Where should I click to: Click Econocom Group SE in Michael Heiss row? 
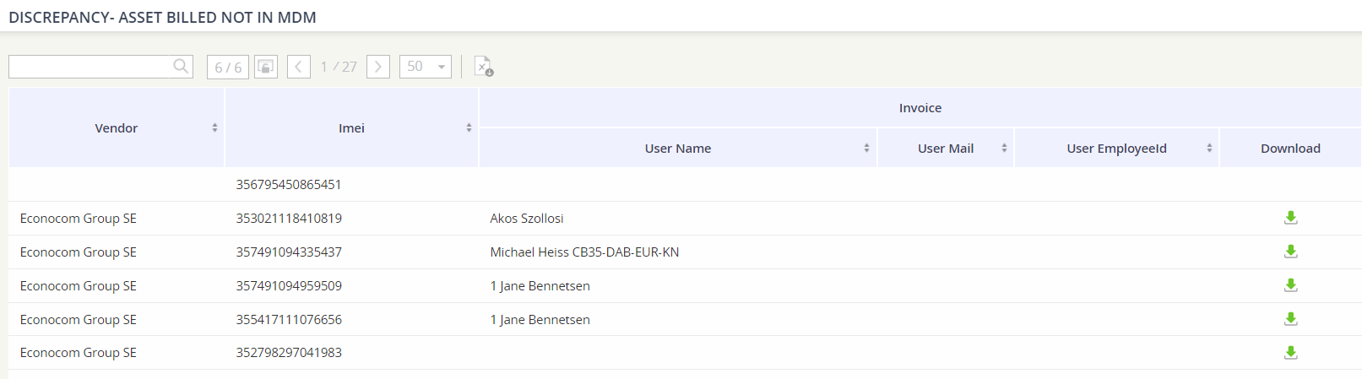(79, 252)
